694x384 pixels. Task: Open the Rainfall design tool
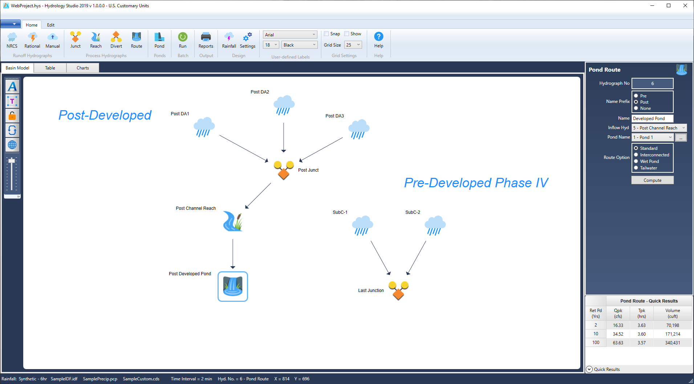click(229, 40)
